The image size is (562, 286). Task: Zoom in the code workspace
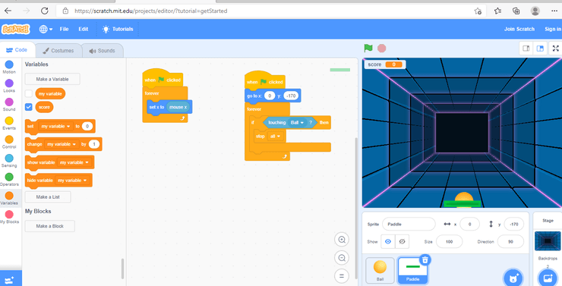342,240
